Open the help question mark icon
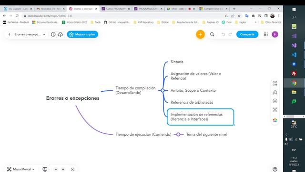 [x=275, y=169]
